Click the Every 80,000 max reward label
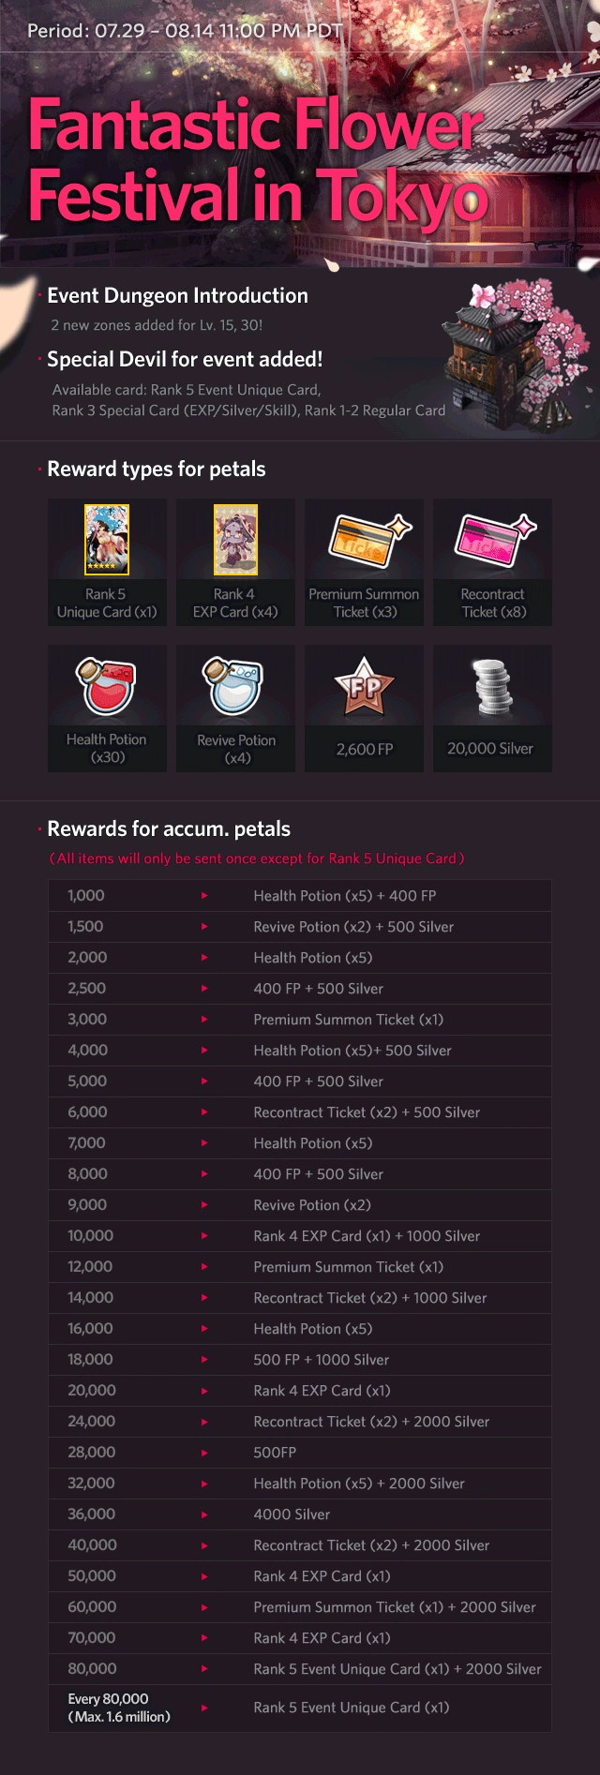 tap(119, 1708)
